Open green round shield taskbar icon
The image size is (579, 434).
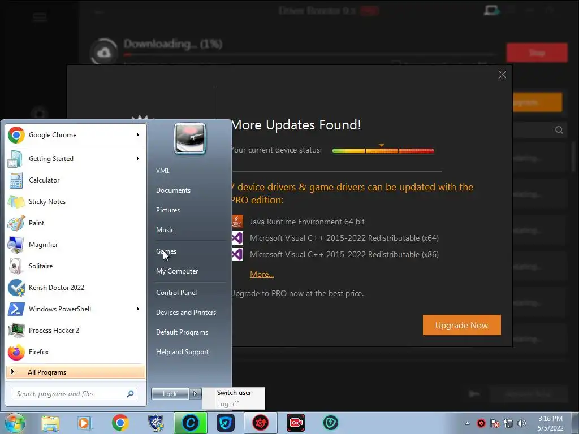tap(330, 423)
